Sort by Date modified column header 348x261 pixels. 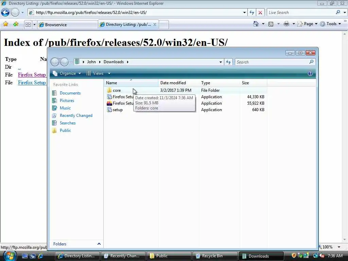point(179,83)
